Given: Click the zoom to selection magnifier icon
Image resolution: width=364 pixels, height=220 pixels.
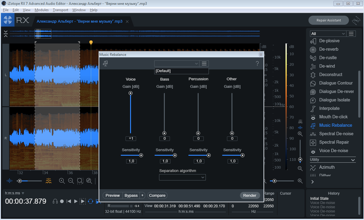Looking at the screenshot, I should pyautogui.click(x=80, y=181).
